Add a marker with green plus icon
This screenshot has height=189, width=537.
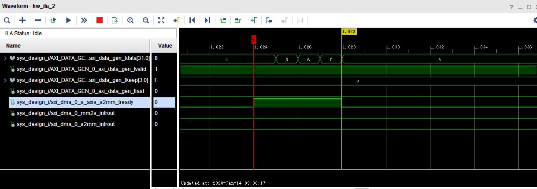254,20
